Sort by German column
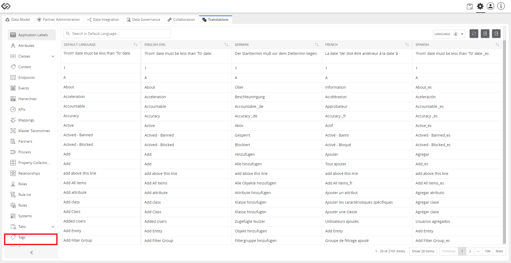This screenshot has width=511, height=263. (317, 44)
